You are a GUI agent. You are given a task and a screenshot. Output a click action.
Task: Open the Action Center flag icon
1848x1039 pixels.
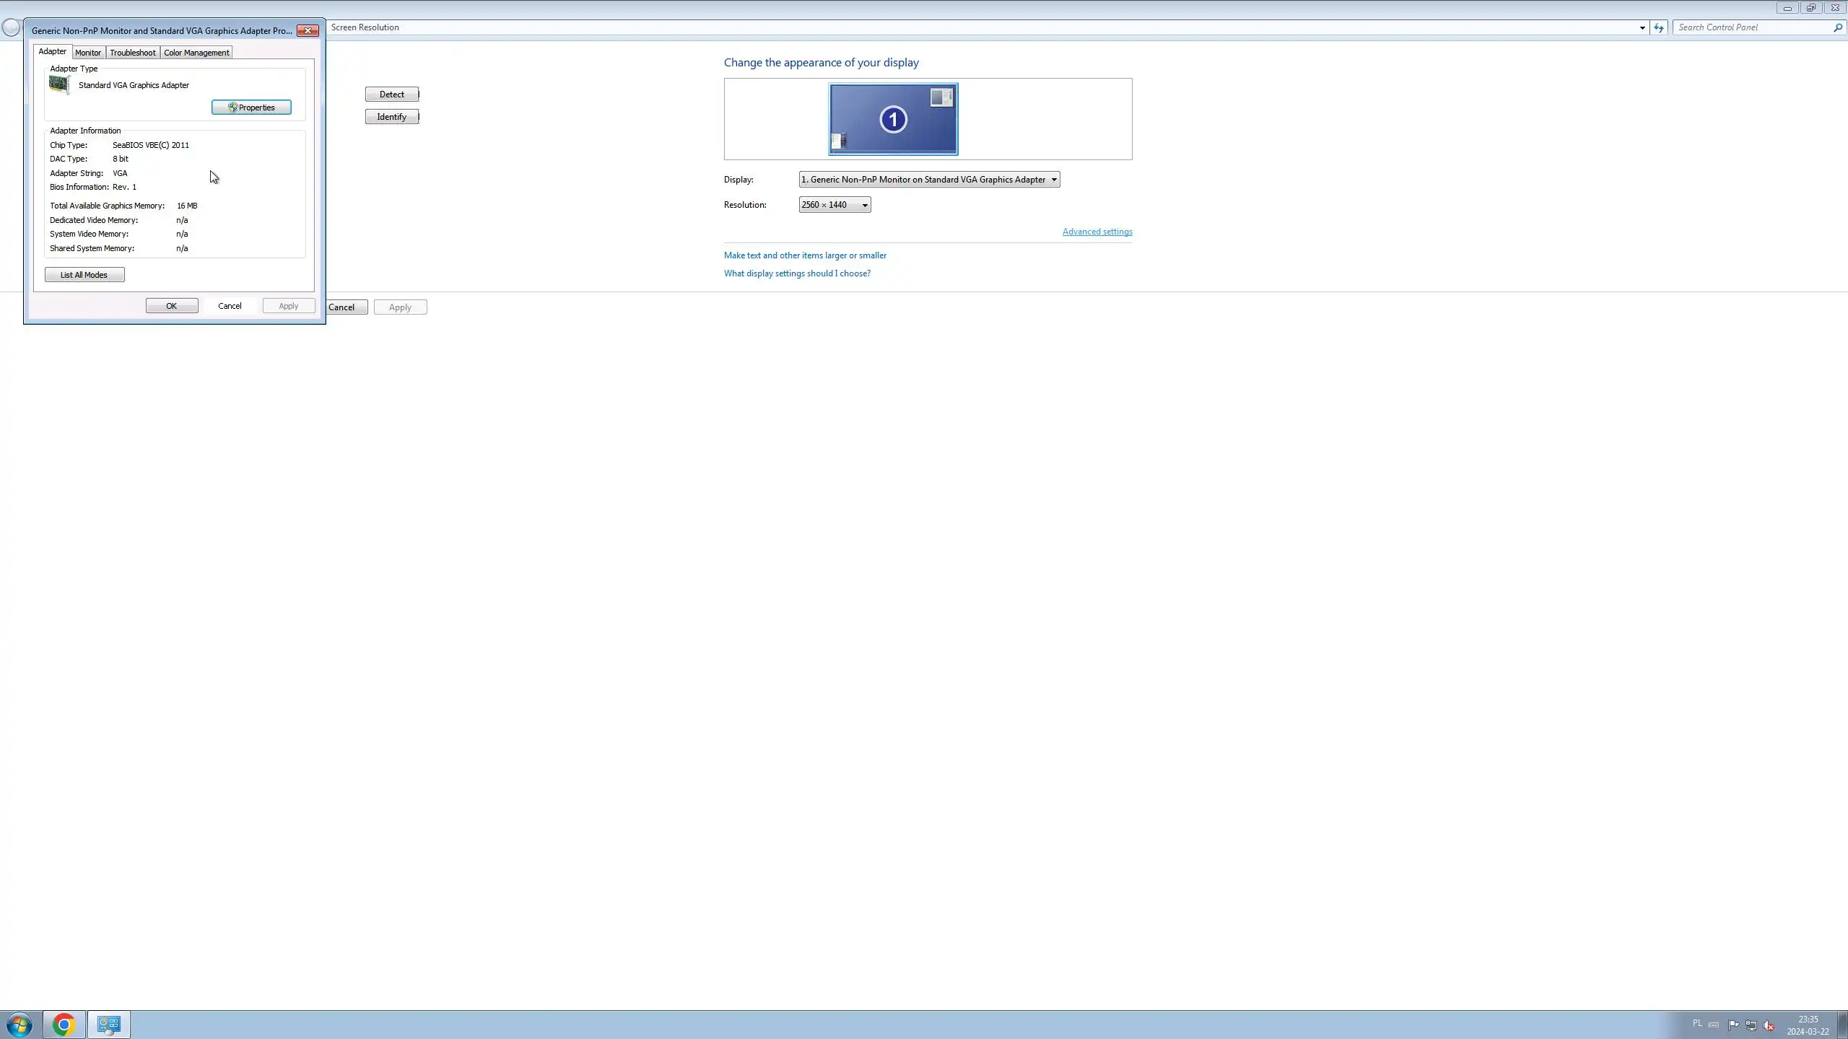pos(1733,1025)
